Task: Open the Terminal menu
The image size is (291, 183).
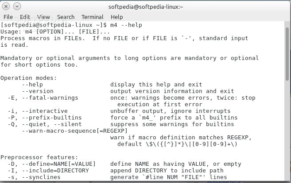Action: 93,17
